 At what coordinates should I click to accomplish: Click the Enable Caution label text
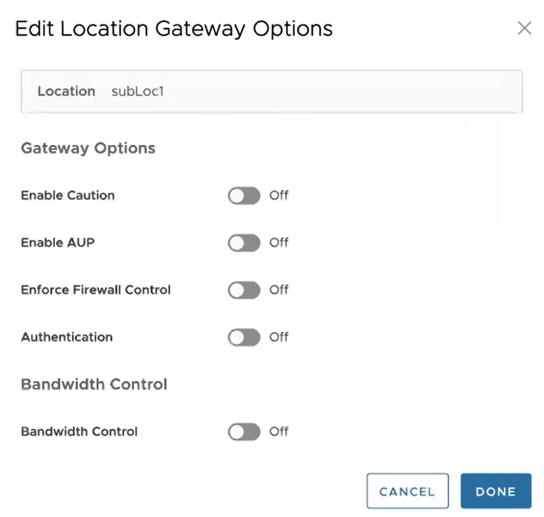(x=67, y=196)
